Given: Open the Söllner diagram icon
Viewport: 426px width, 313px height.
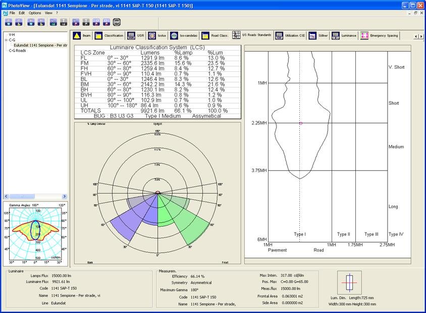Looking at the screenshot, I should [313, 35].
